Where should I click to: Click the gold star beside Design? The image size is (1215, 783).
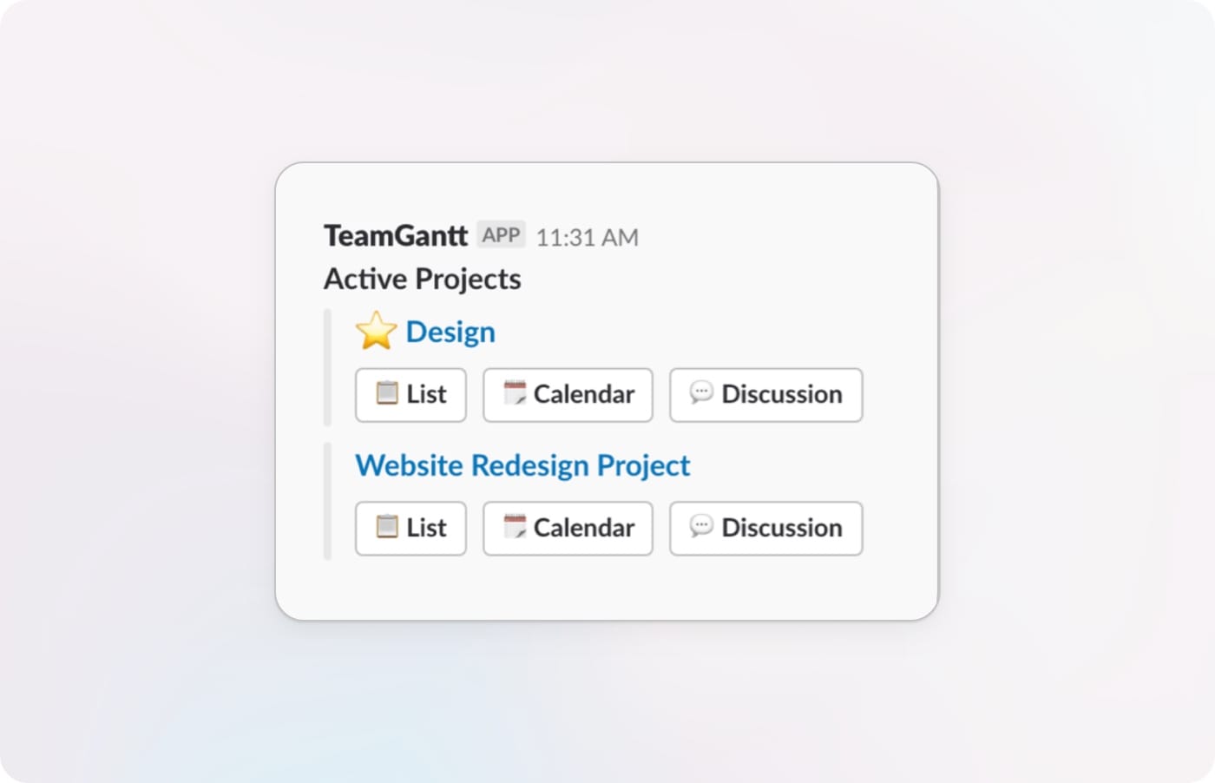tap(376, 332)
